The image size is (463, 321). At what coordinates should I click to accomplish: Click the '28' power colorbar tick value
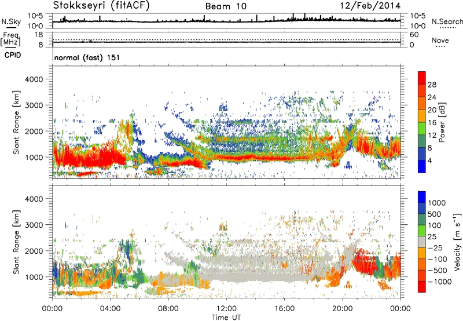pyautogui.click(x=432, y=85)
